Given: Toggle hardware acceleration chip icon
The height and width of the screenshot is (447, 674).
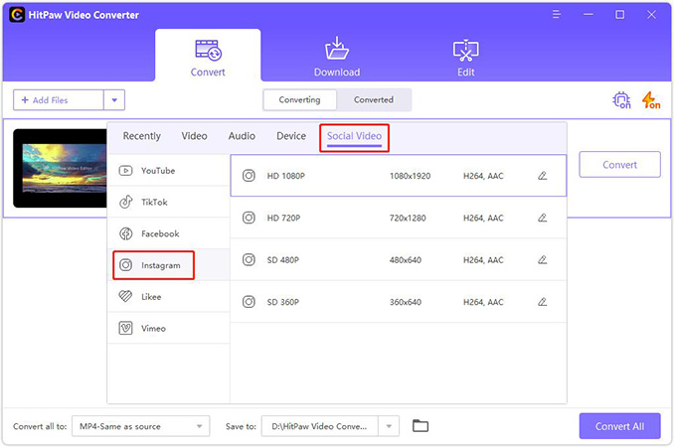Looking at the screenshot, I should [x=621, y=100].
